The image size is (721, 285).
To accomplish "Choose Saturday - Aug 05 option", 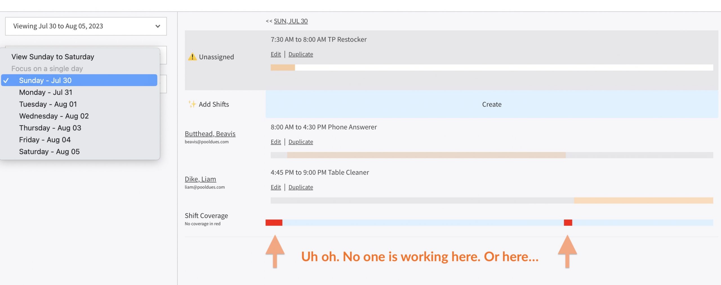I will click(x=49, y=151).
